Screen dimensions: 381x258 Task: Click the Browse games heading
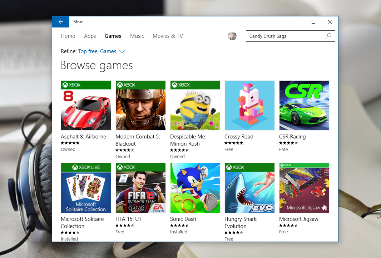(97, 66)
